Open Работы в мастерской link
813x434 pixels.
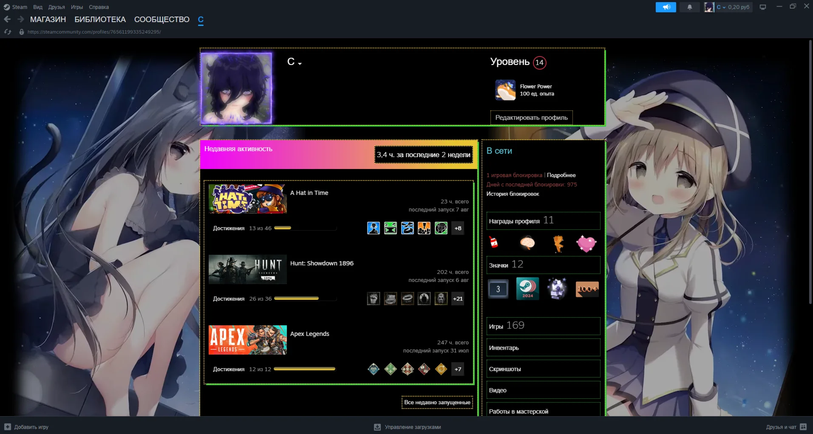[543, 410]
